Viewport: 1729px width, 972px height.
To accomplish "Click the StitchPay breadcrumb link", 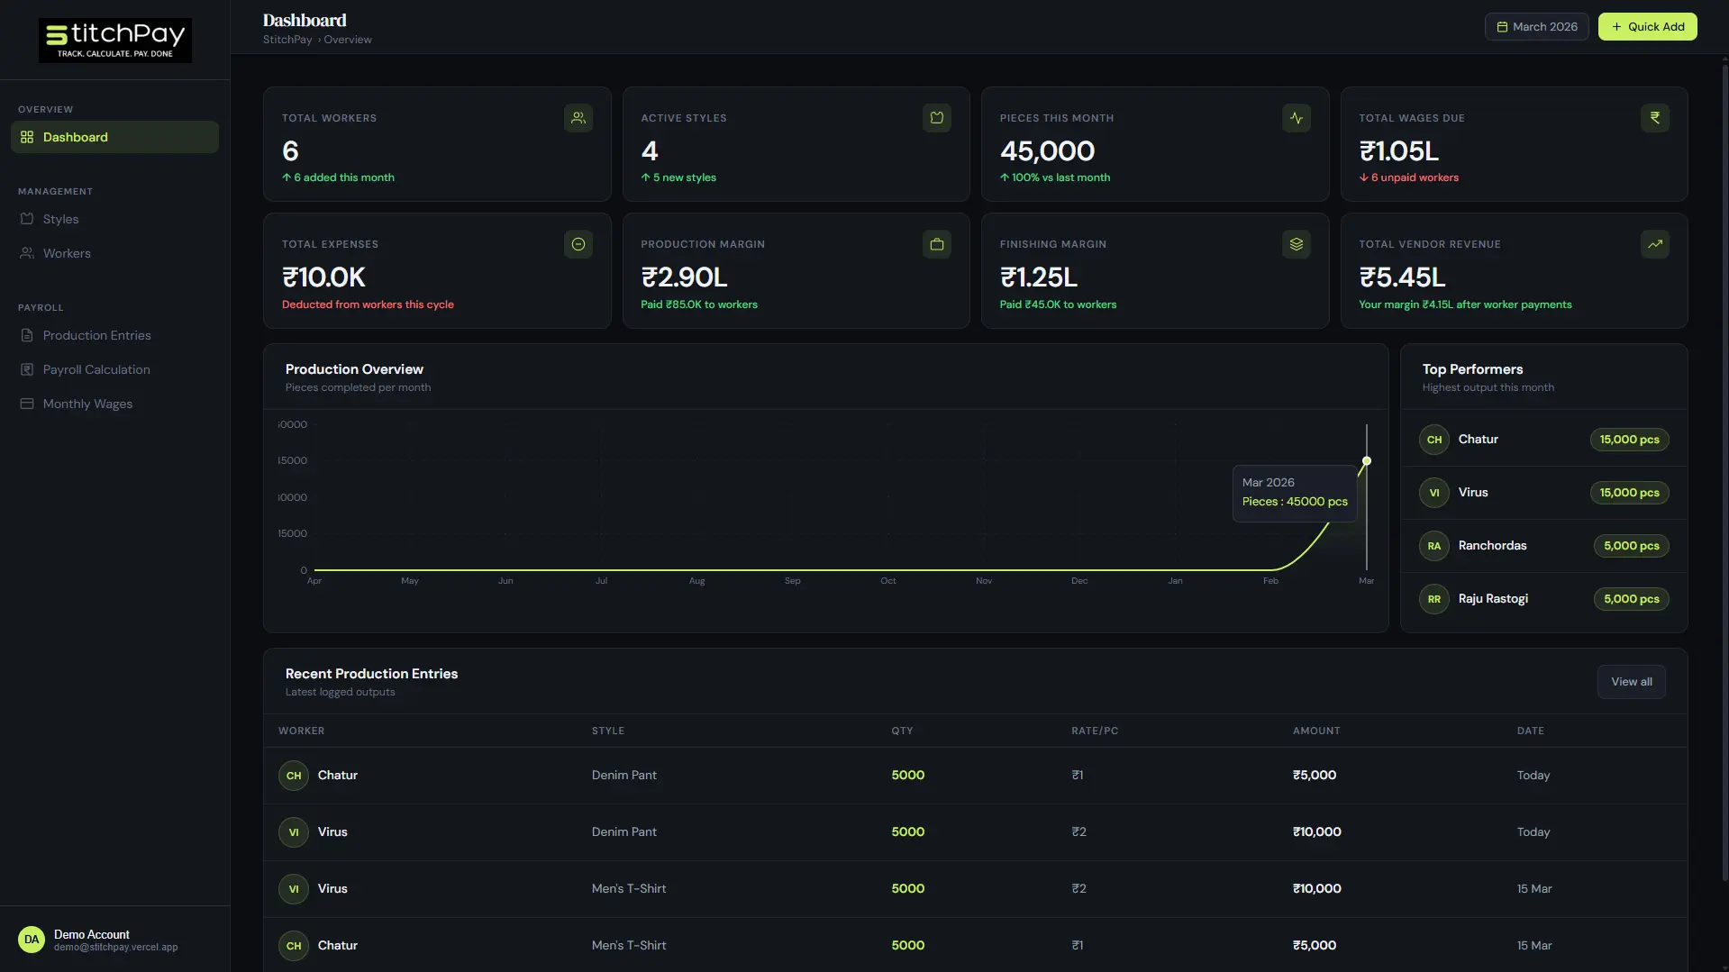I will tap(287, 39).
